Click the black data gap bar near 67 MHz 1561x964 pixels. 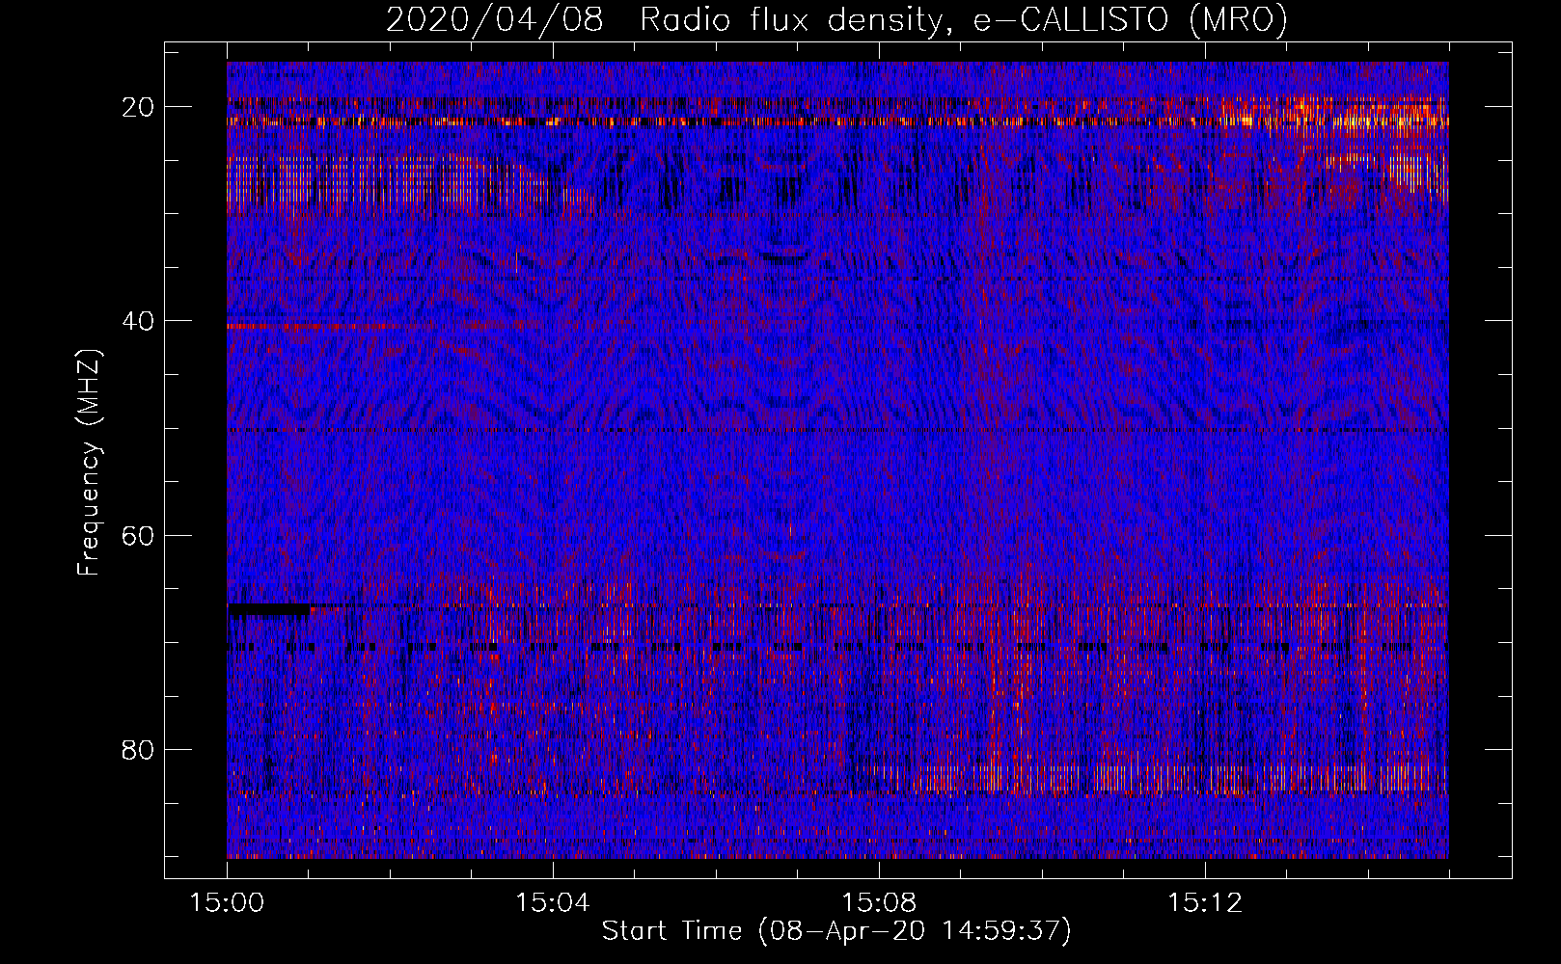tap(269, 609)
